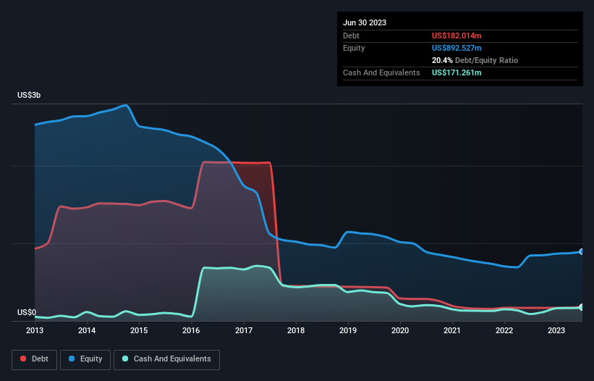Screen dimensions: 594x381
Task: Click the 2022 x-axis label
Action: [x=504, y=330]
